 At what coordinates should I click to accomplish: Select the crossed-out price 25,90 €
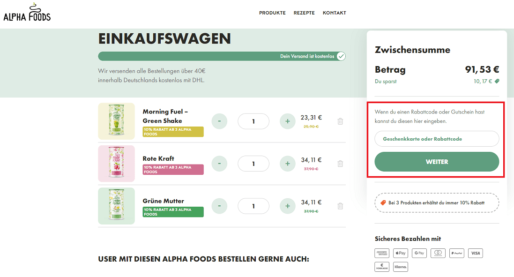click(311, 127)
